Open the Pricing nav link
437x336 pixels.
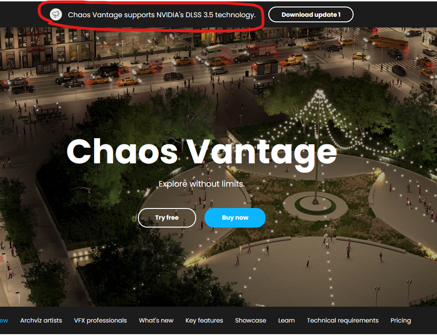coord(401,321)
